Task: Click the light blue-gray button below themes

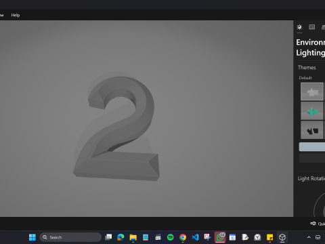Action: 312,147
